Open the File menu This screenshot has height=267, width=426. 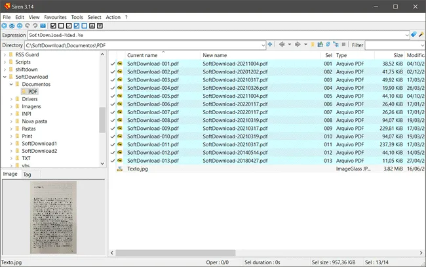pos(7,17)
